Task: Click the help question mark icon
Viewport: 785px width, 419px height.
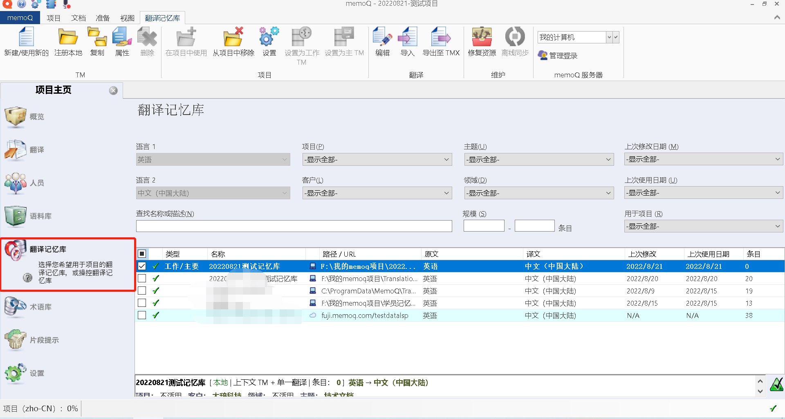Action: point(27,277)
